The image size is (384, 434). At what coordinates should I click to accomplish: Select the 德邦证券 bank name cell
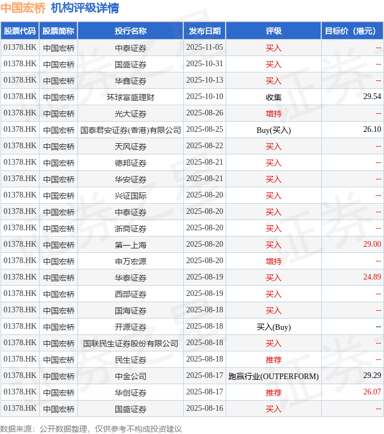(x=131, y=163)
